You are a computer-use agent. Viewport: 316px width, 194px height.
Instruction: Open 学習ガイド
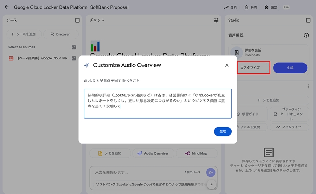252,114
